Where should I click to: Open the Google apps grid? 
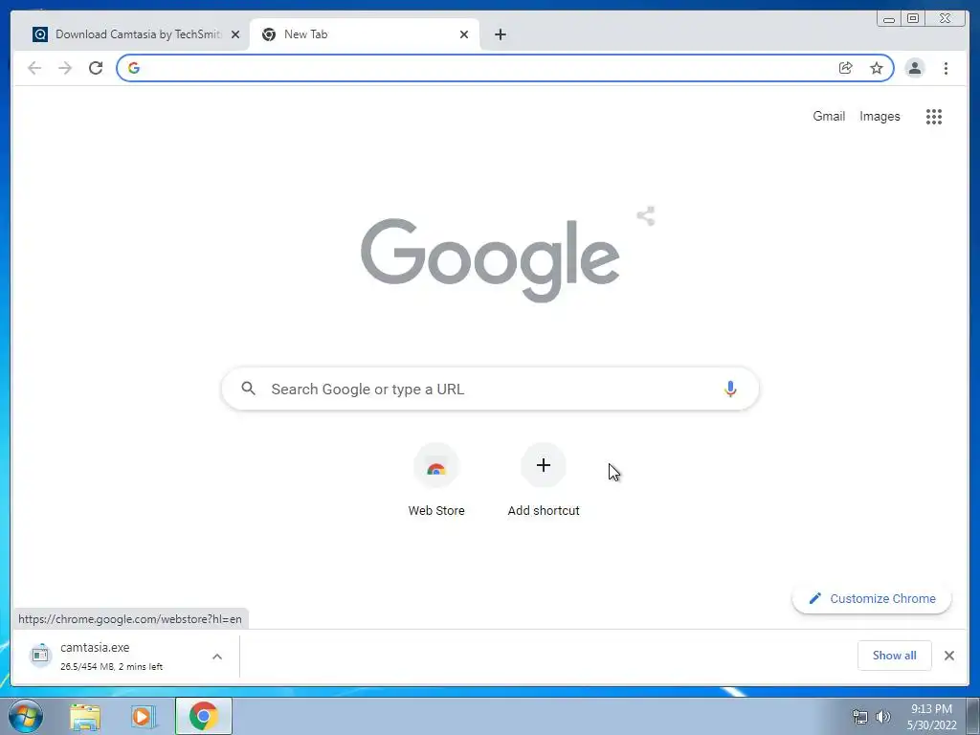[934, 116]
